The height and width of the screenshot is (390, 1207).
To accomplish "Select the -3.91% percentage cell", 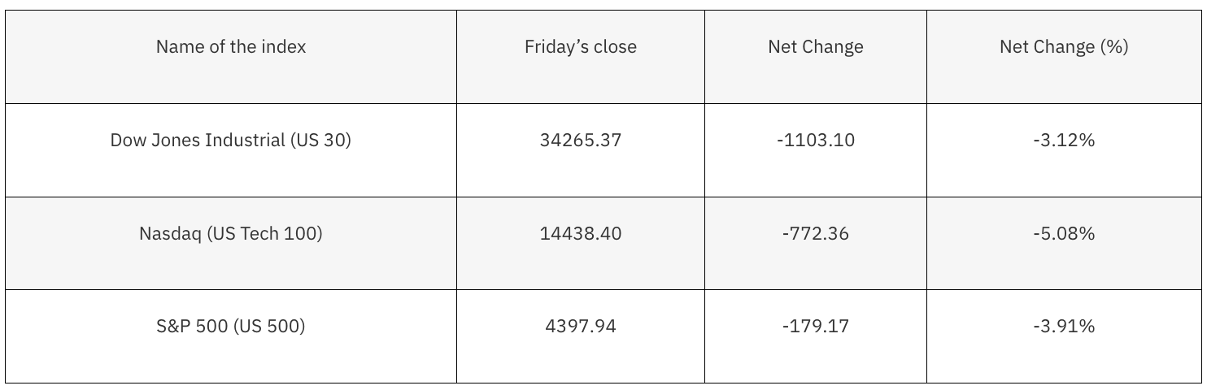I will pos(1063,327).
